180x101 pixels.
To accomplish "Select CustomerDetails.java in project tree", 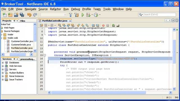I will click(21, 45).
